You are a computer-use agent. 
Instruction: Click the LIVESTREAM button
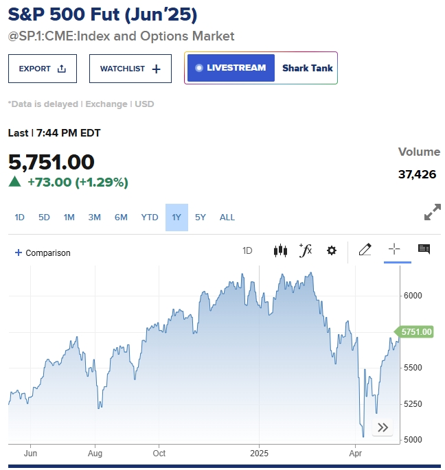[x=231, y=68]
